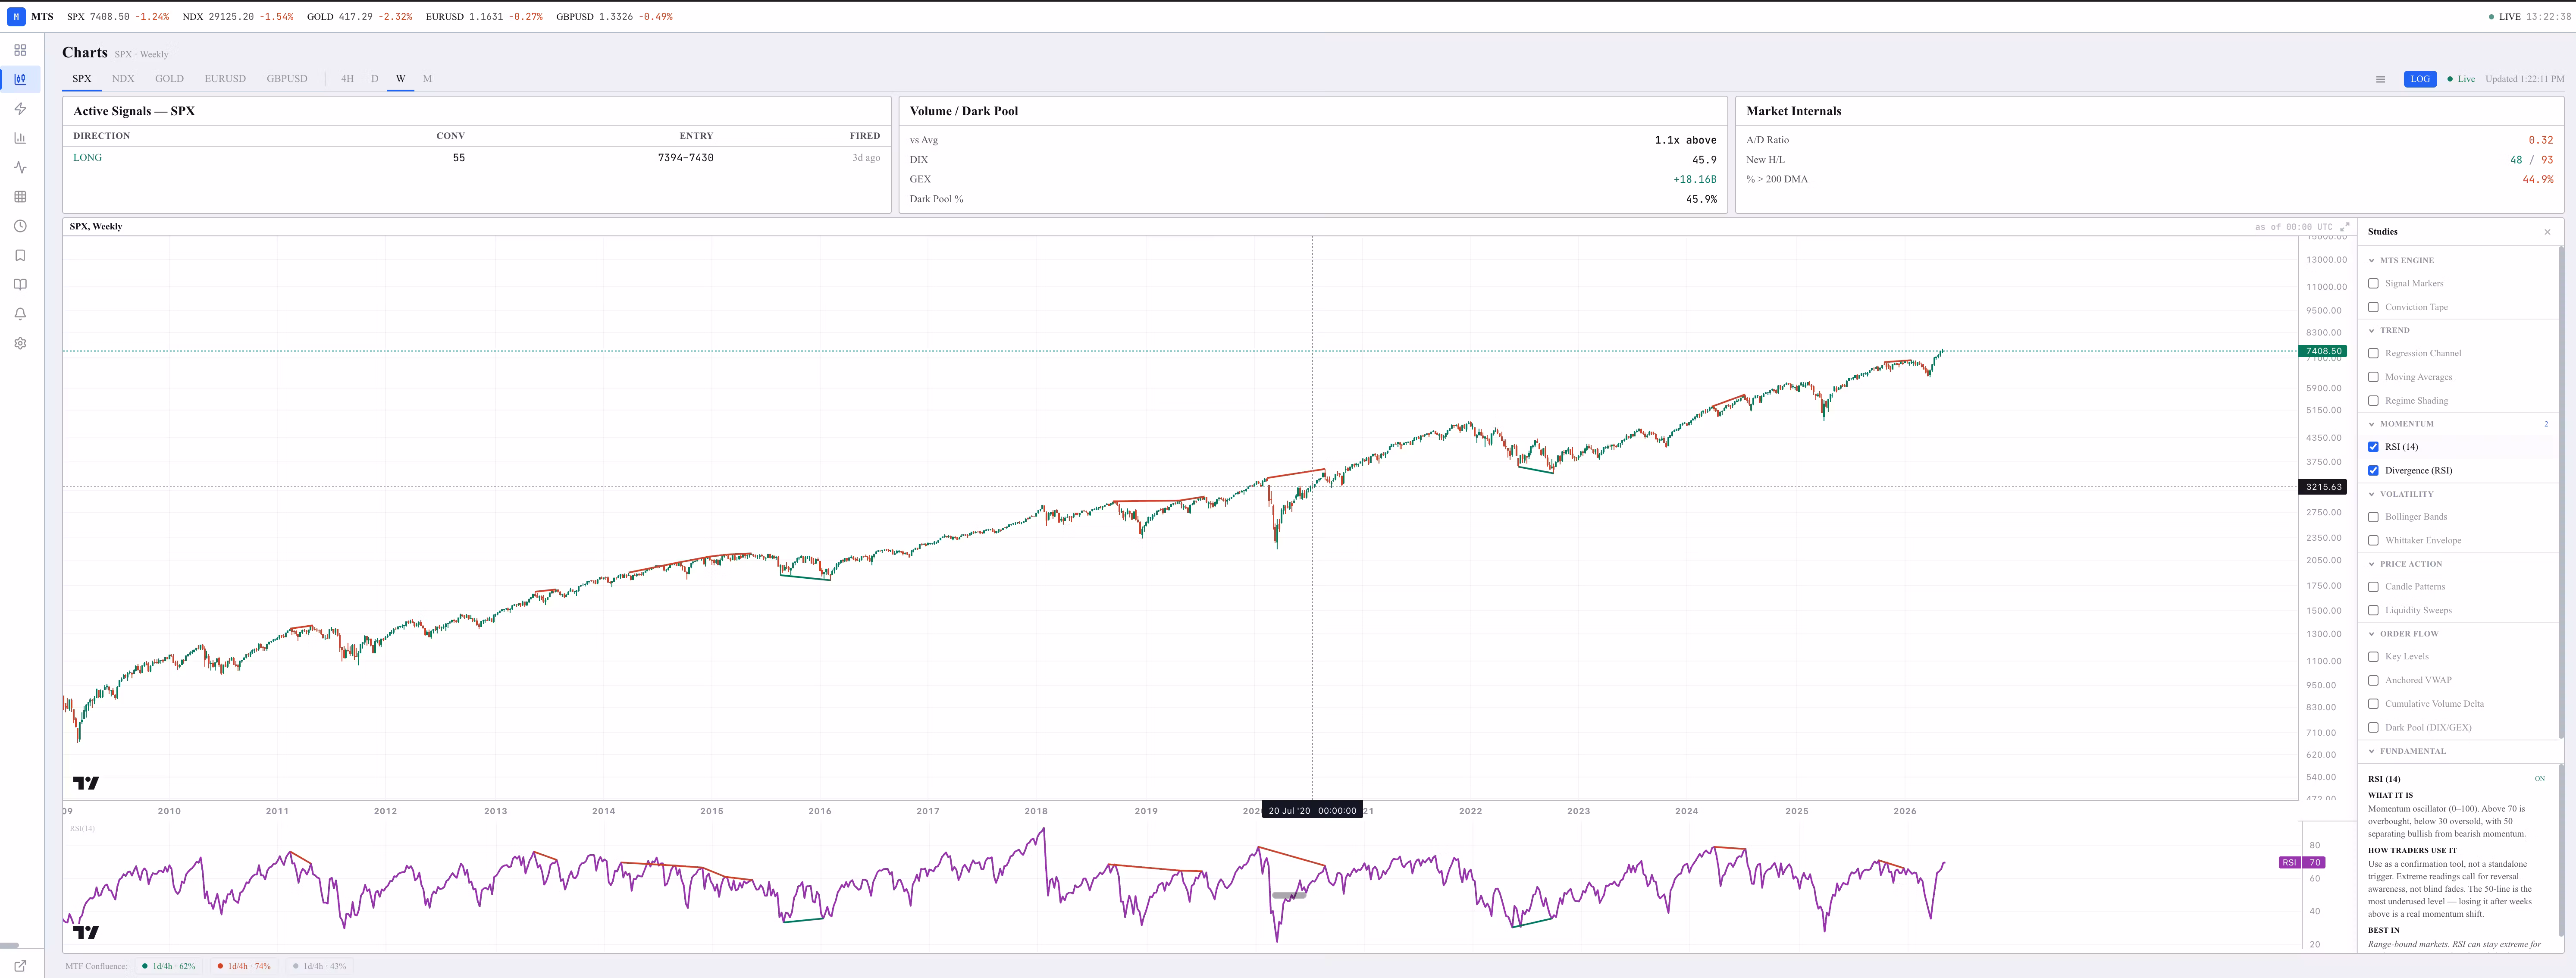
Task: Uncheck the RSI (14) study
Action: pos(2373,447)
